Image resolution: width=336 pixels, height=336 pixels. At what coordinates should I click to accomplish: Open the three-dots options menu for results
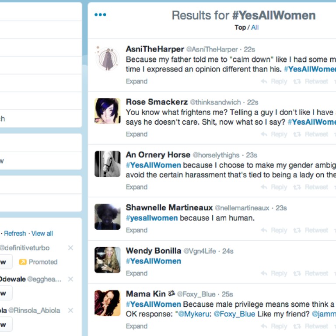coord(100,15)
